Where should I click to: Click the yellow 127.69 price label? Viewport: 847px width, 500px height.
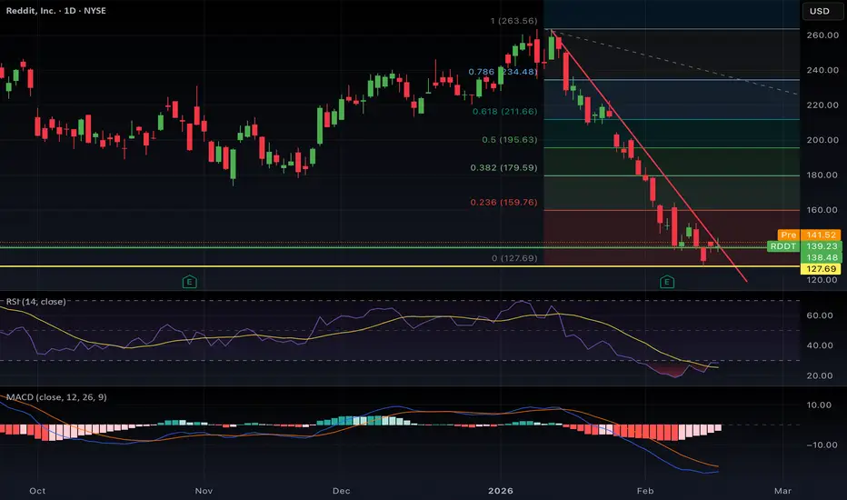[x=821, y=269]
